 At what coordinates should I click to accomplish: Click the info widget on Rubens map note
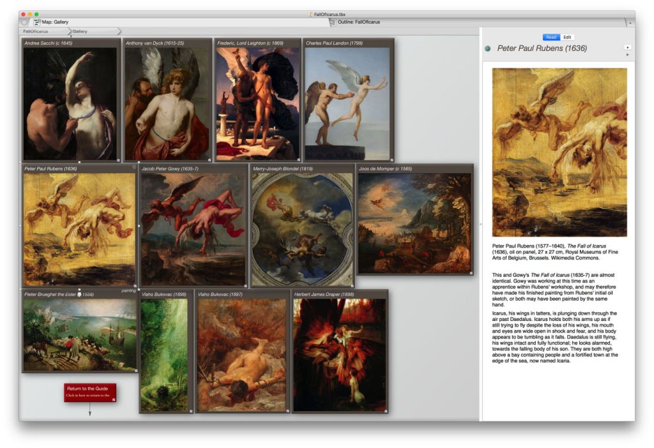pos(134,167)
